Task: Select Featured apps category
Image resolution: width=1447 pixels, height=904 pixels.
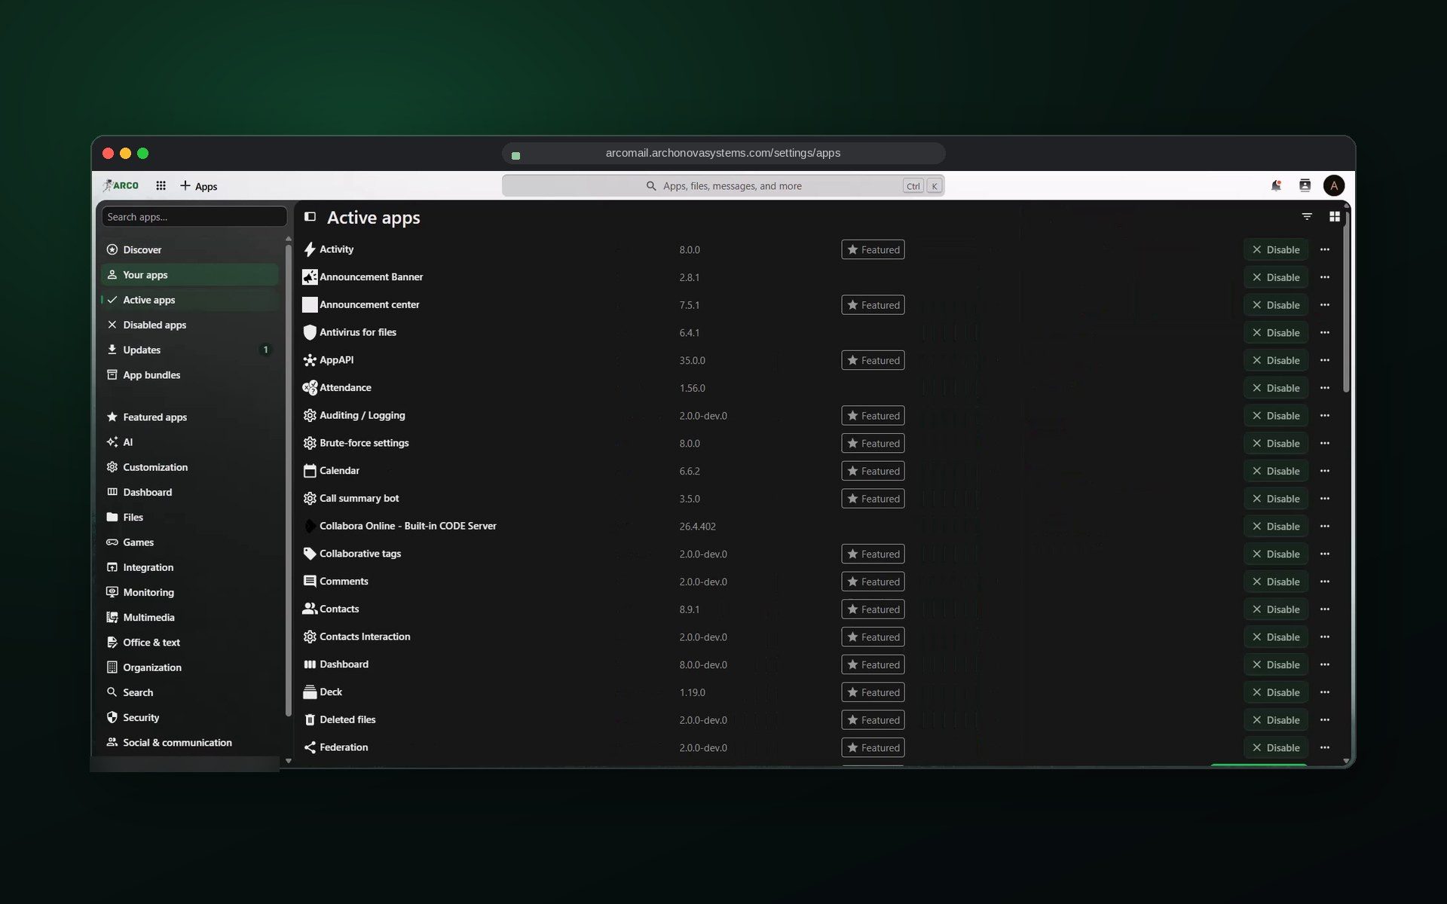Action: click(190, 417)
